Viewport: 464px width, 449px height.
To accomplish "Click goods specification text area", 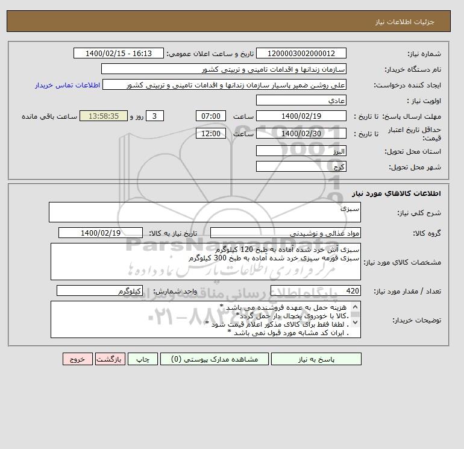I will pos(205,262).
